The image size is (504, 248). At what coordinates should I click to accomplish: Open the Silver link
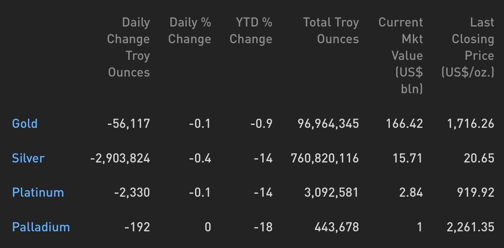tap(28, 158)
